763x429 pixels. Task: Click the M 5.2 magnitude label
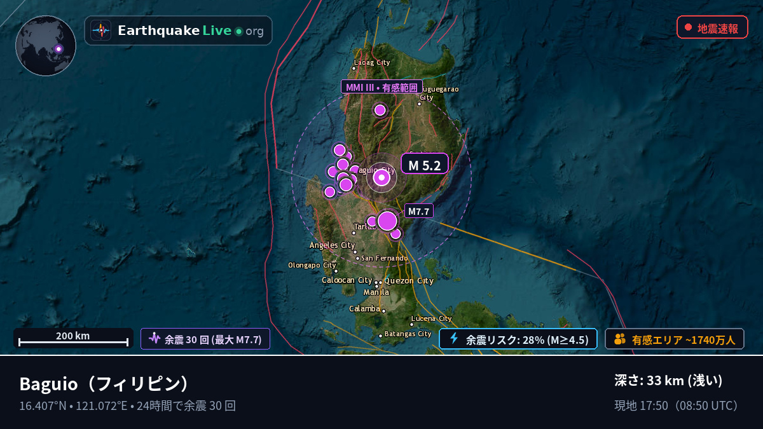[x=425, y=165]
